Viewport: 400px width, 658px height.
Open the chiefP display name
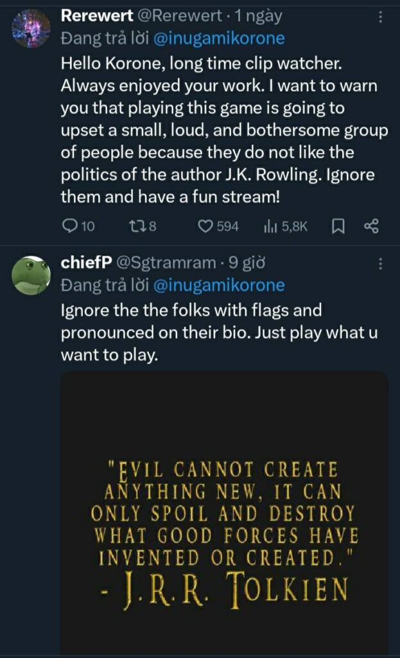(87, 263)
